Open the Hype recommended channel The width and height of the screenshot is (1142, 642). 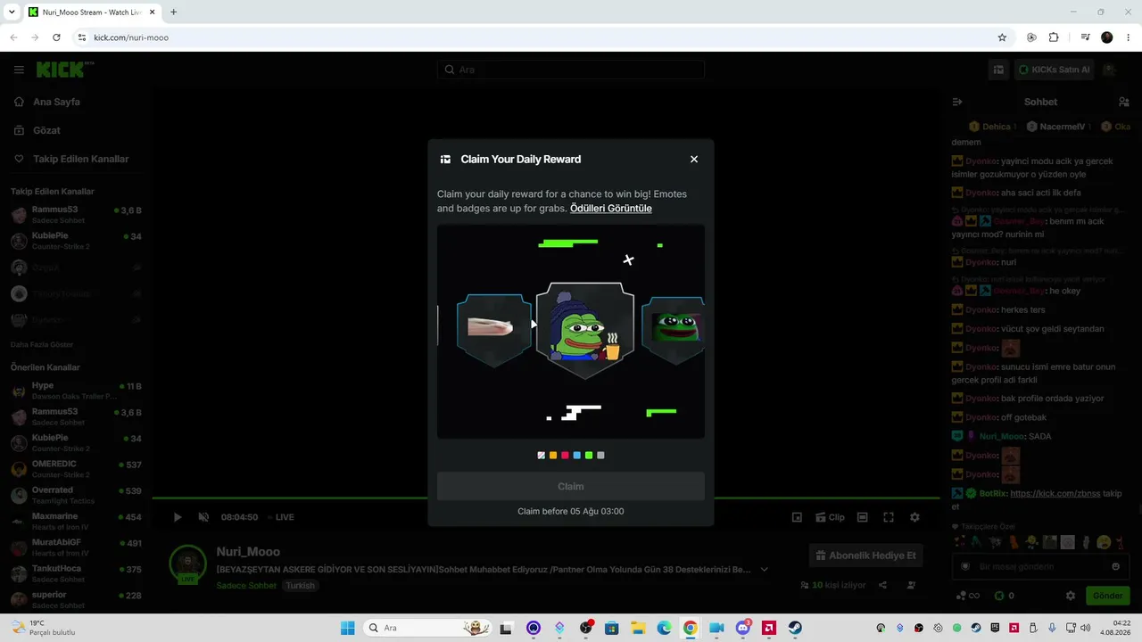(76, 391)
